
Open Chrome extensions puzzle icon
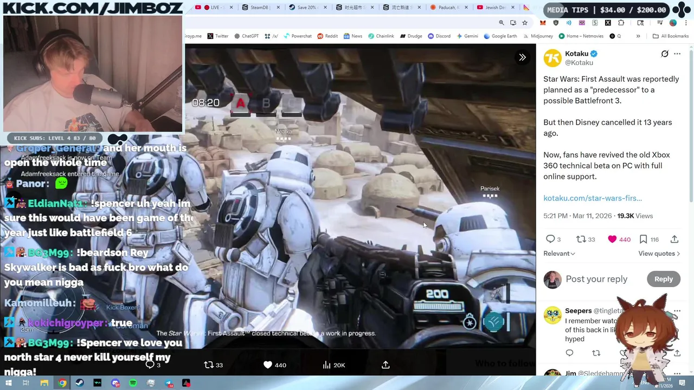[x=621, y=23]
